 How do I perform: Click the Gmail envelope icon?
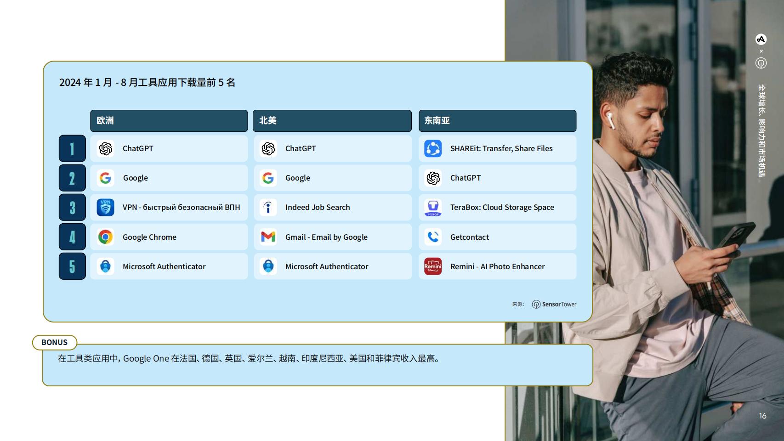[x=268, y=237]
